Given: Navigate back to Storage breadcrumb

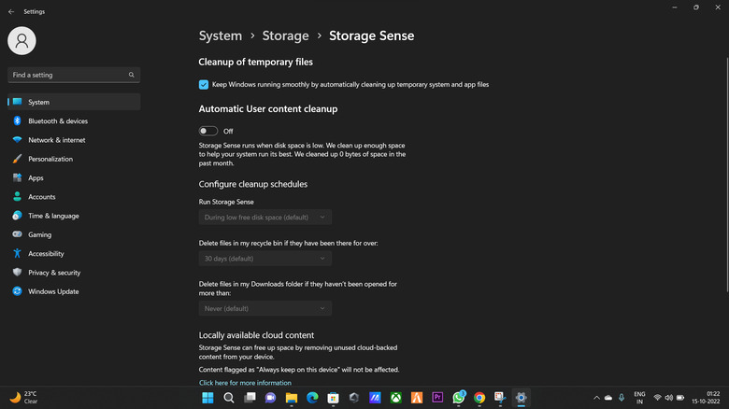Looking at the screenshot, I should (x=285, y=35).
